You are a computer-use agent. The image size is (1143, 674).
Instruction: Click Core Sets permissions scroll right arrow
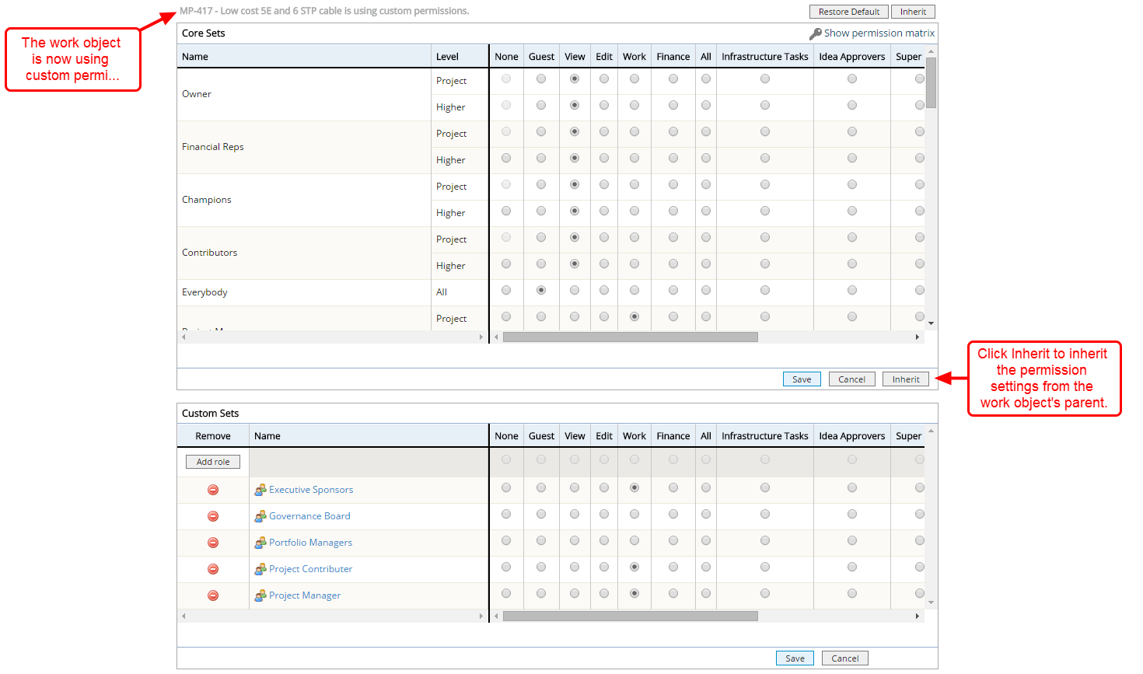[918, 337]
